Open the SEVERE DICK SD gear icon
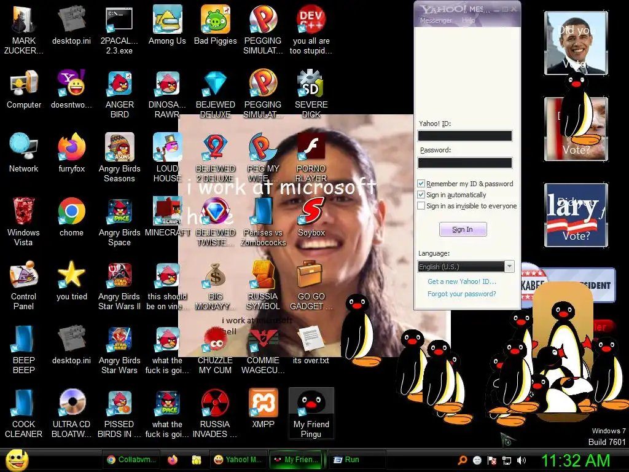The height and width of the screenshot is (472, 629). pos(311,94)
